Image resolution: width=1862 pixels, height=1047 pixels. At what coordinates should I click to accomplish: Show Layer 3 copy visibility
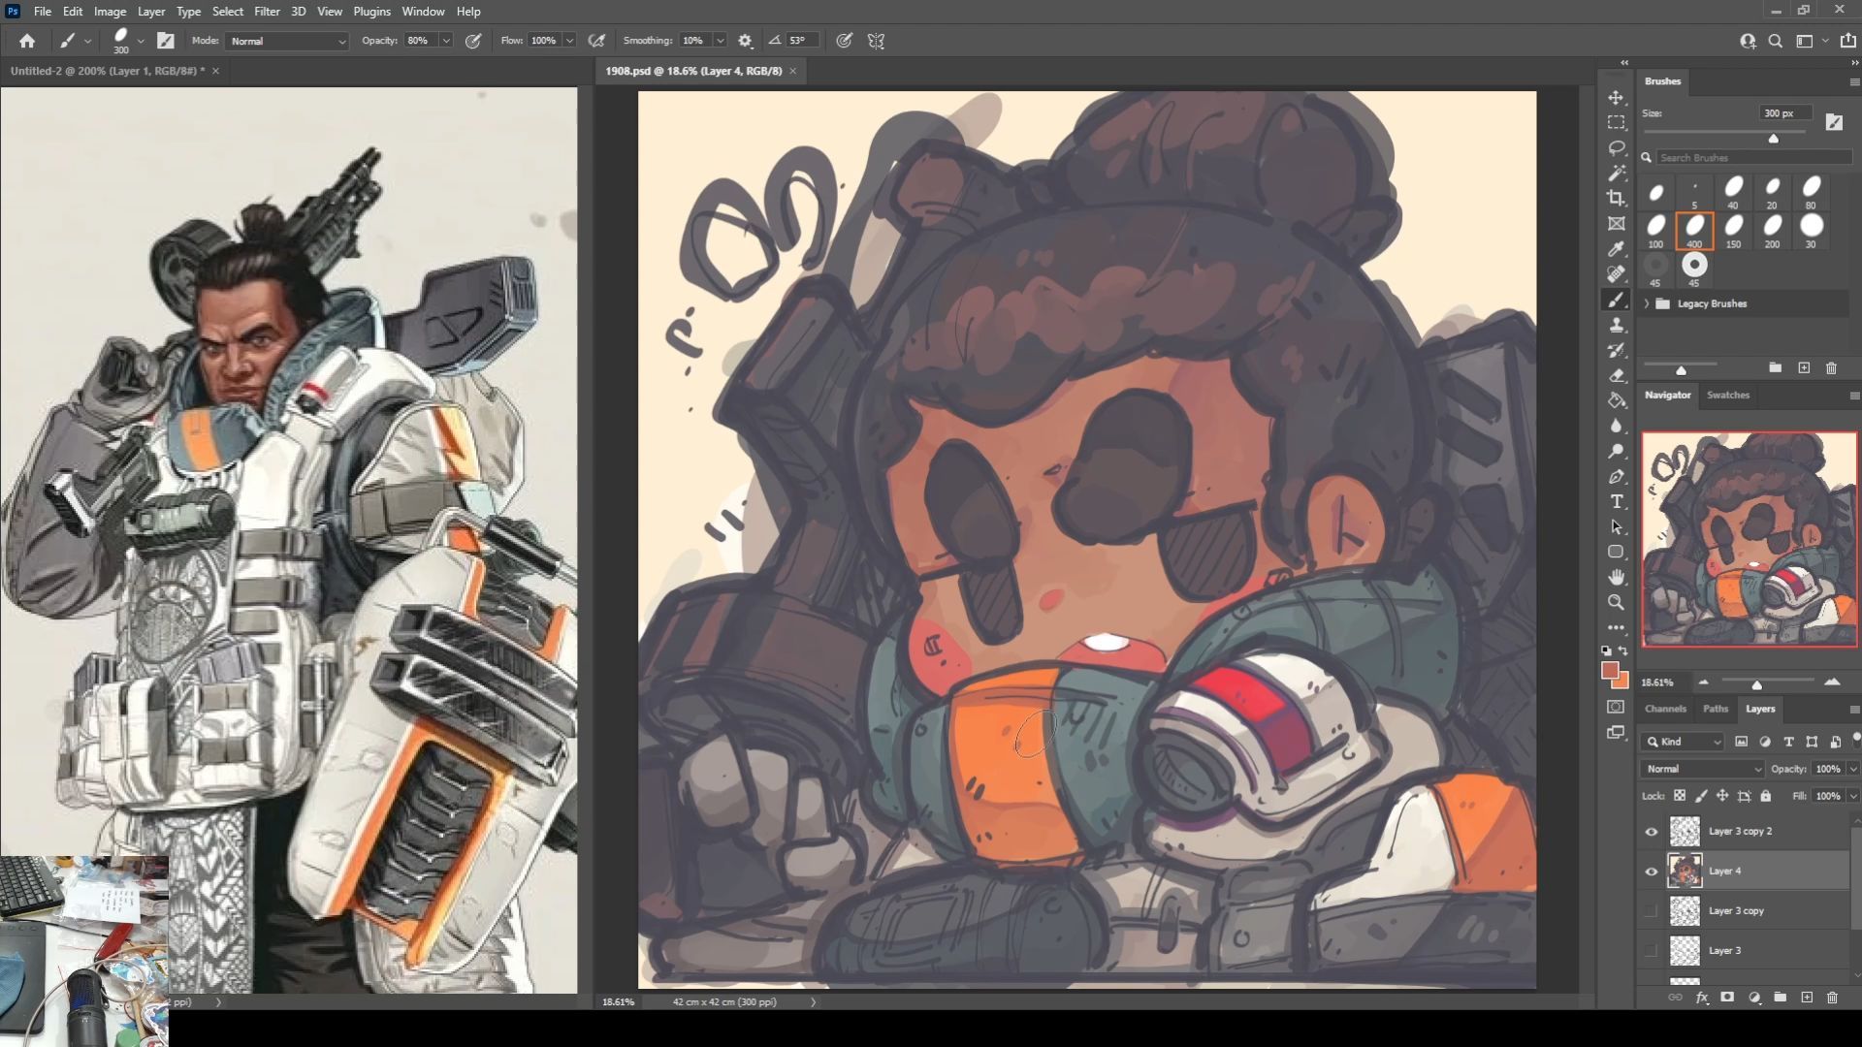[x=1651, y=911]
